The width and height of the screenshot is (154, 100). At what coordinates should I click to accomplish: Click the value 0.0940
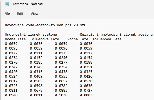coord(11,95)
